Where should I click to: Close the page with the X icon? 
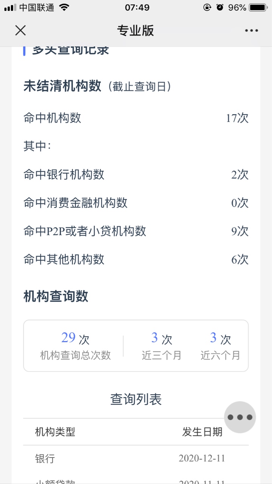click(20, 31)
